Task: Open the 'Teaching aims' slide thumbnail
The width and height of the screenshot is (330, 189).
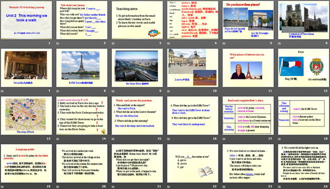Action: coord(137,20)
